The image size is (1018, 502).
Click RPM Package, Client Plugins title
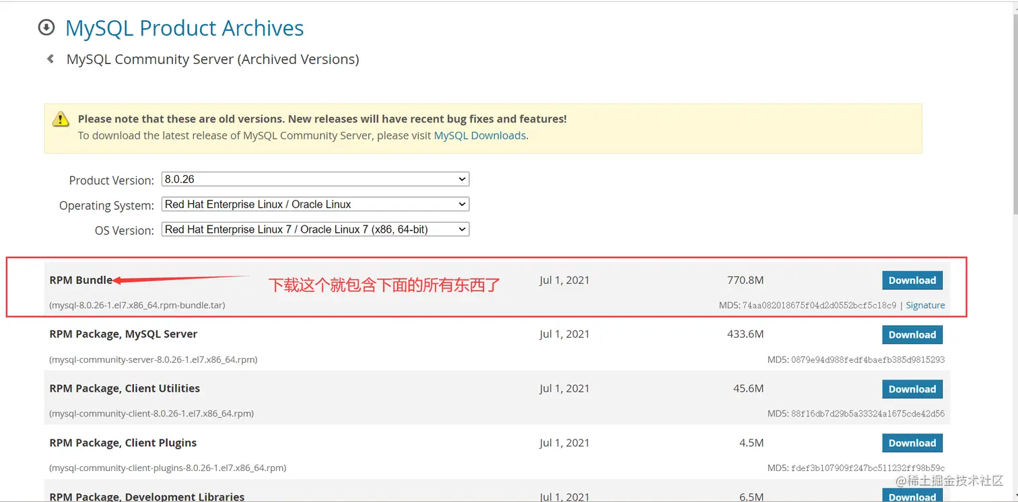[x=123, y=443]
